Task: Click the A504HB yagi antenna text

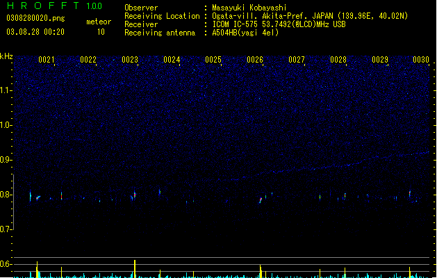Action: click(245, 33)
